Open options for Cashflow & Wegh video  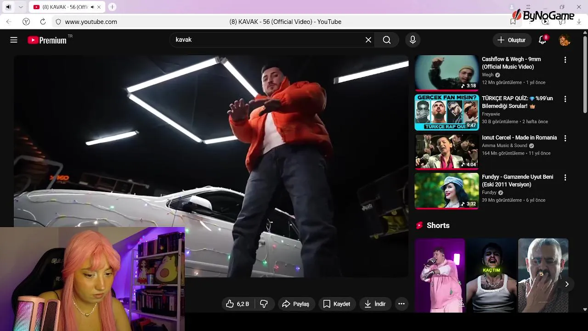tap(565, 60)
